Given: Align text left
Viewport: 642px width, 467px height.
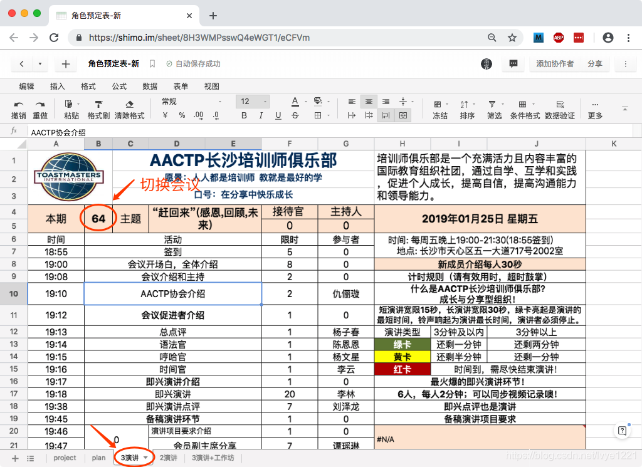Looking at the screenshot, I should tap(352, 102).
